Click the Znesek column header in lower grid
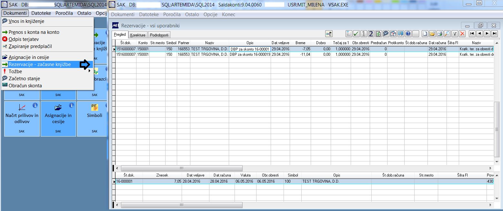503x211 pixels. point(162,175)
